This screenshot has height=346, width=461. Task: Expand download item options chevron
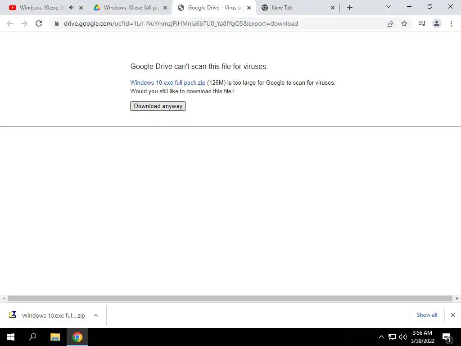click(x=96, y=315)
